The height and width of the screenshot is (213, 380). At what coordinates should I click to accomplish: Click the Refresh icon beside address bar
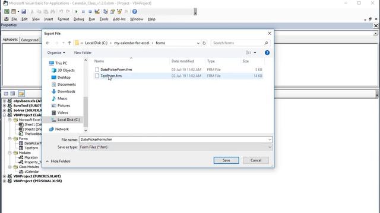click(204, 43)
